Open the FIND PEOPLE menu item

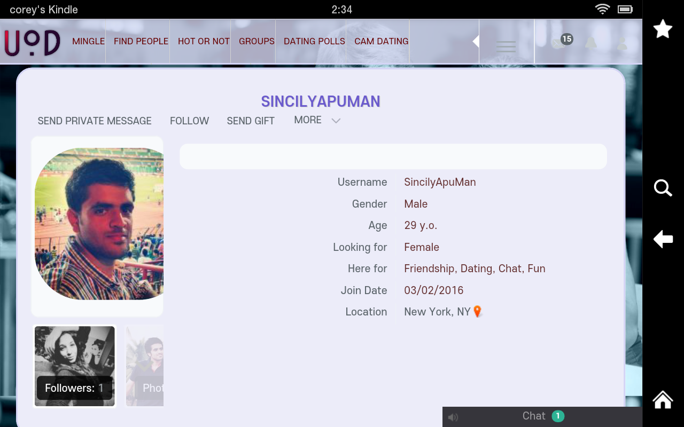[x=141, y=41]
